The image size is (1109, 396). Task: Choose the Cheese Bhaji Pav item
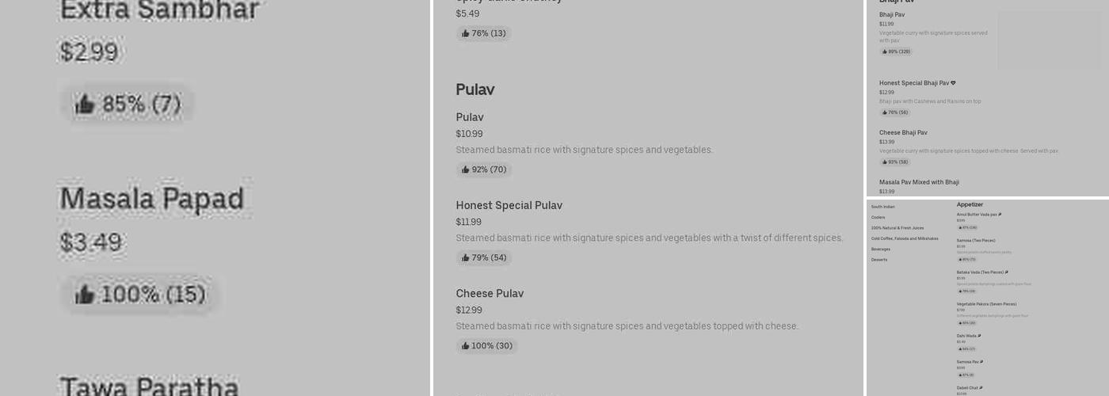click(x=902, y=133)
